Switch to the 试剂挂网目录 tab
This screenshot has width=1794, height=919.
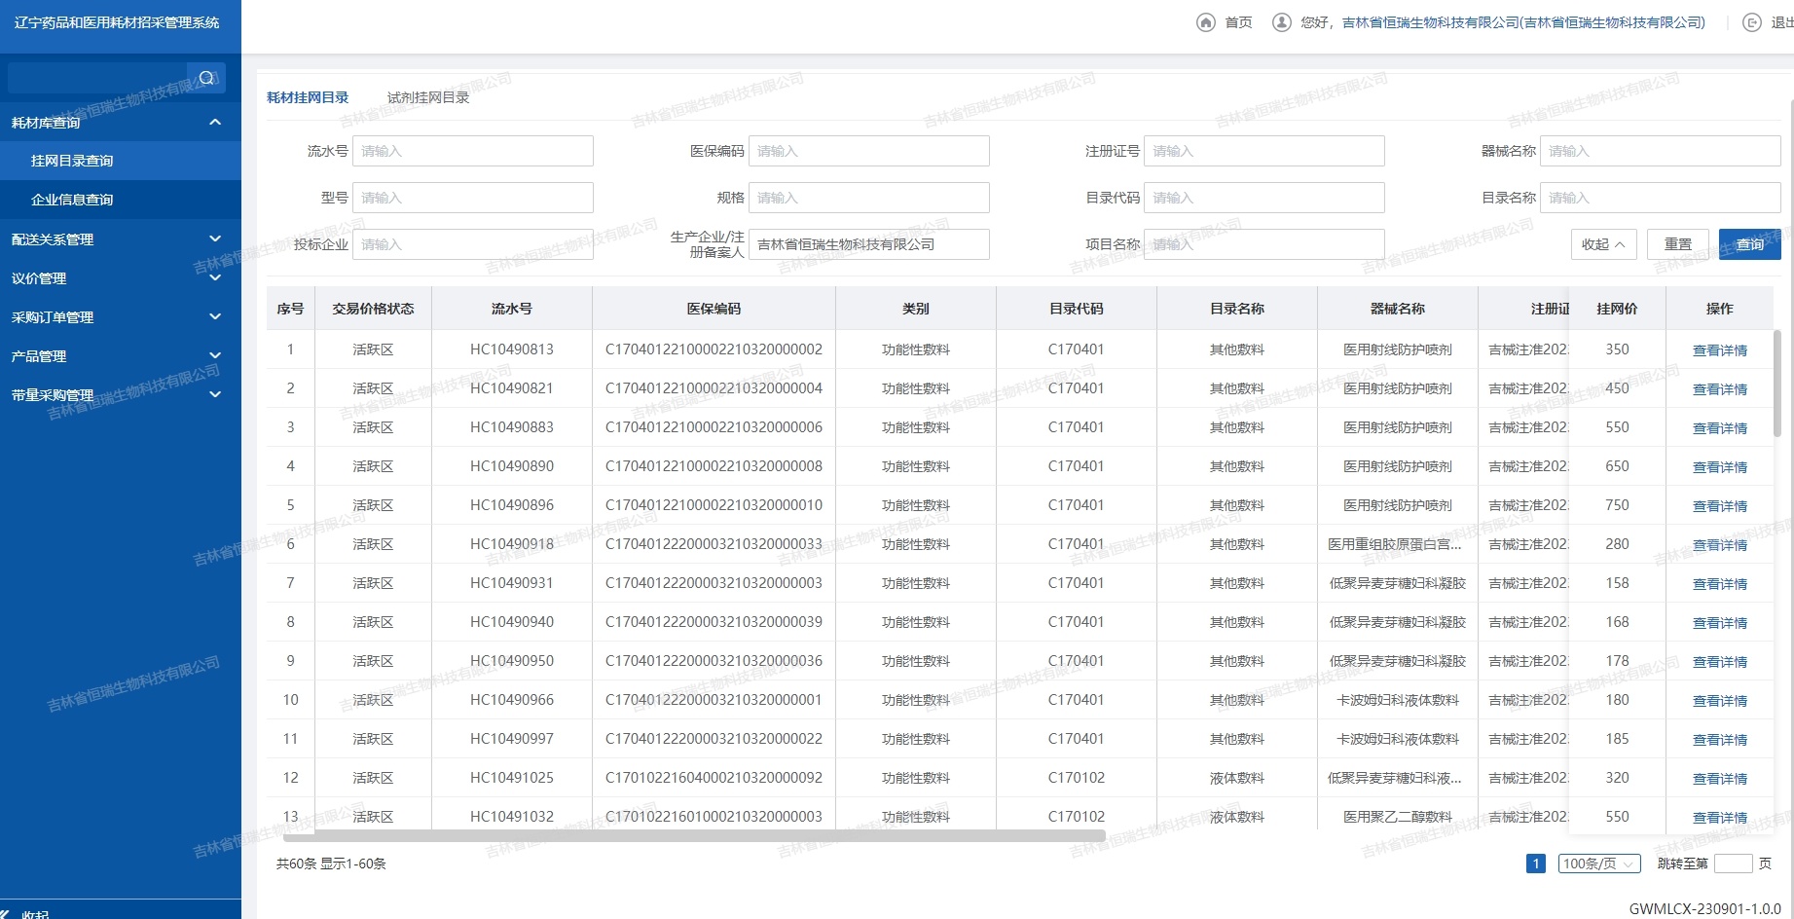click(x=428, y=97)
